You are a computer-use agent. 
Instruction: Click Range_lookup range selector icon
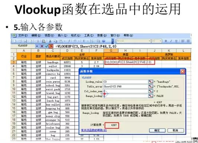150,96
